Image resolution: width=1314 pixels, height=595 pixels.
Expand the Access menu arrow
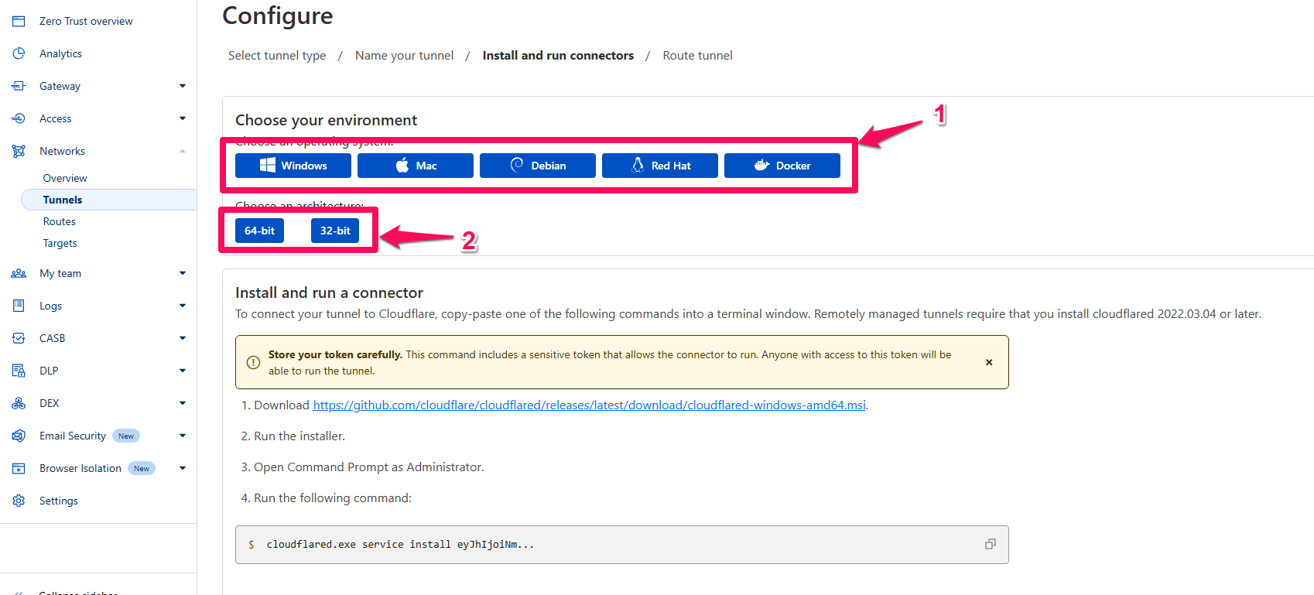point(183,118)
